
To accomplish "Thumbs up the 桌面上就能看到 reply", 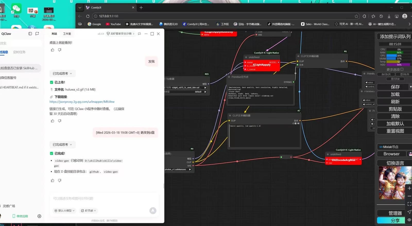I will [x=53, y=50].
